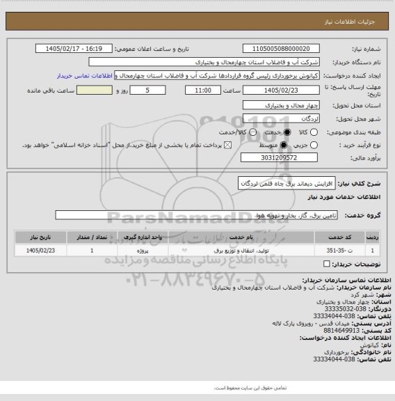This screenshot has height=401, width=395.
Task: Click the request creator field کیانوش برخورداری
Action: (217, 76)
